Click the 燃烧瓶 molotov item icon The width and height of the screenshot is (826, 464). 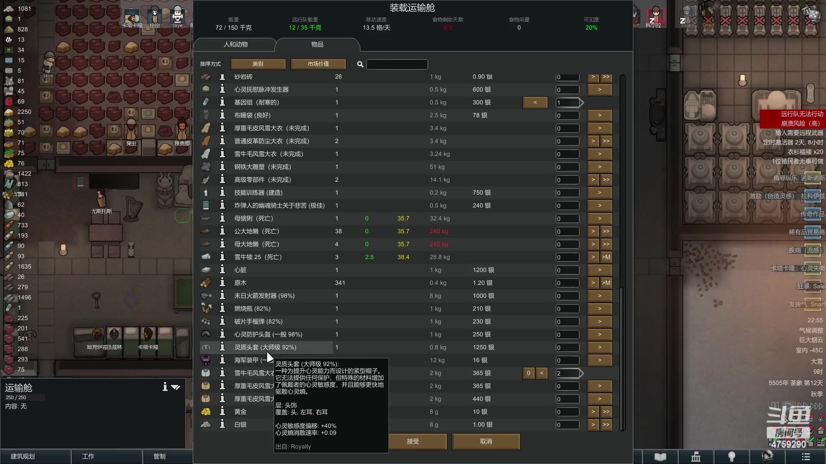(x=206, y=308)
